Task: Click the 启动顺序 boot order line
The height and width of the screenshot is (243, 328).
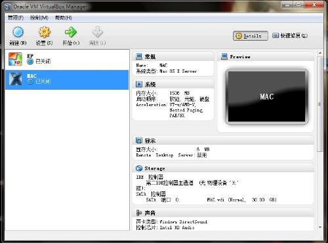Action: click(x=173, y=99)
